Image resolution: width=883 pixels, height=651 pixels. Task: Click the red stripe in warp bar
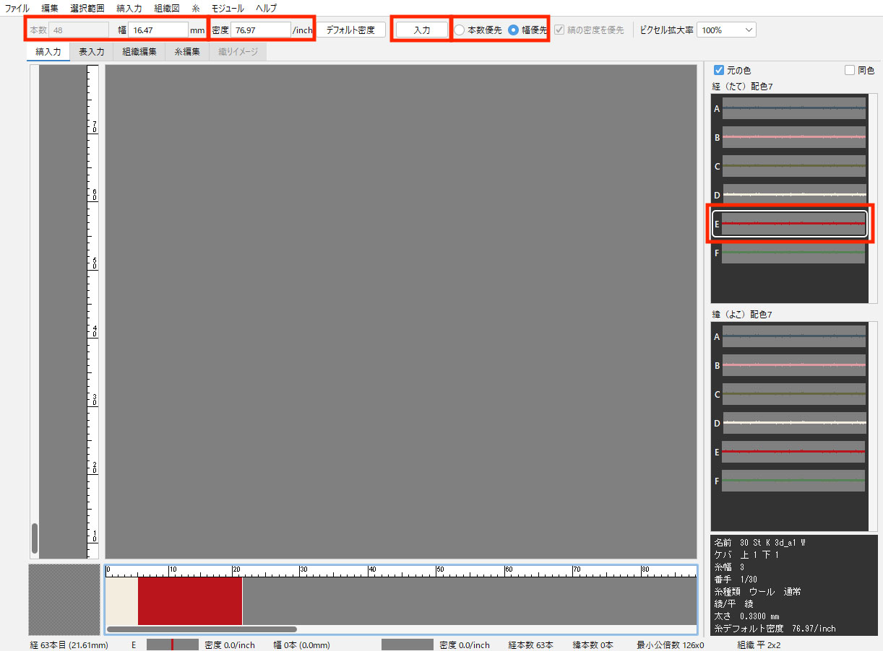click(189, 600)
